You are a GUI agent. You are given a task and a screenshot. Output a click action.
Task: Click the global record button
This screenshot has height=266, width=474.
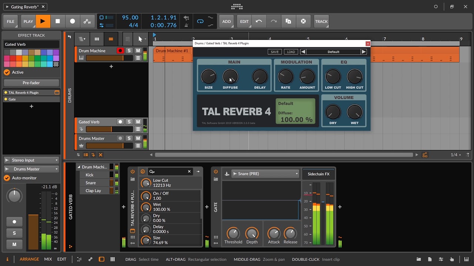tap(73, 21)
